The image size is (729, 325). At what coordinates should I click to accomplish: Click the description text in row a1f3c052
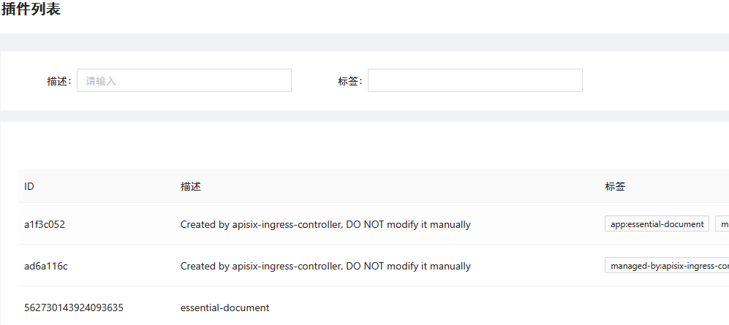point(325,224)
